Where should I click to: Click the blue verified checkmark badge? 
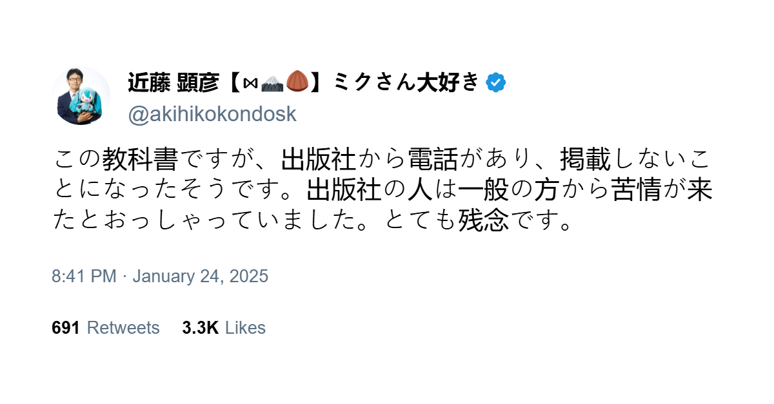(496, 82)
